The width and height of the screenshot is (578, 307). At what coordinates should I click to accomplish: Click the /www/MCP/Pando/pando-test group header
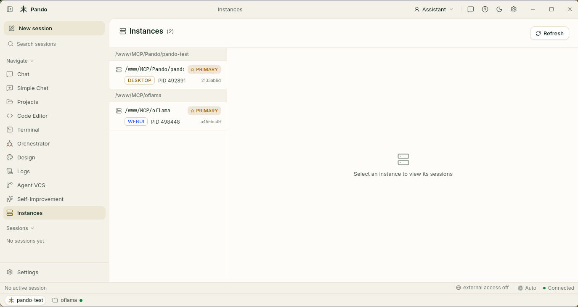(x=168, y=54)
